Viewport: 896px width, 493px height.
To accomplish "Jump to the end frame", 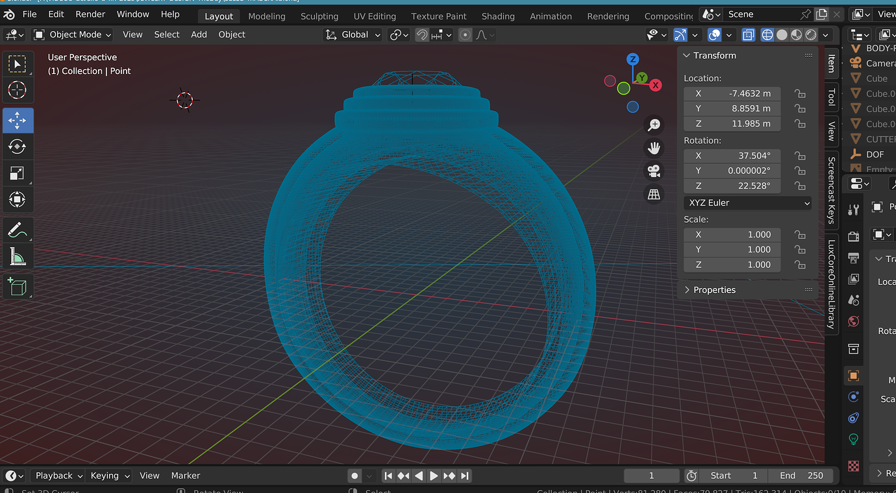I will coord(464,475).
